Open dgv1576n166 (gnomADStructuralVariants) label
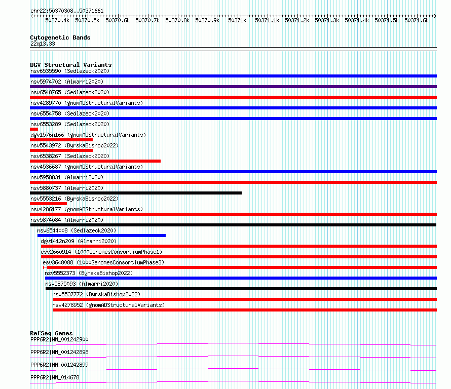This screenshot has width=451, height=389. point(88,135)
